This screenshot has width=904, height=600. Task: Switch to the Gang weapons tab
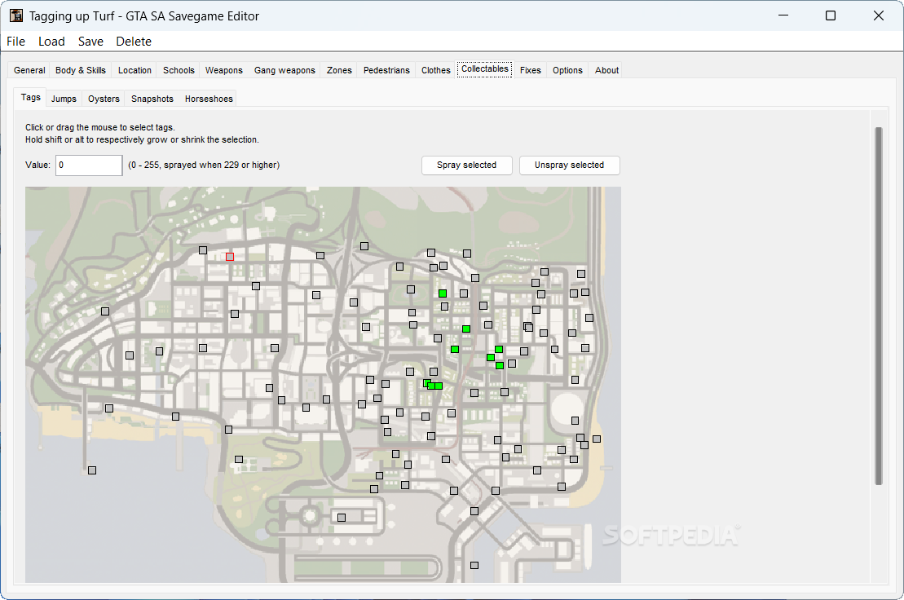pos(284,70)
